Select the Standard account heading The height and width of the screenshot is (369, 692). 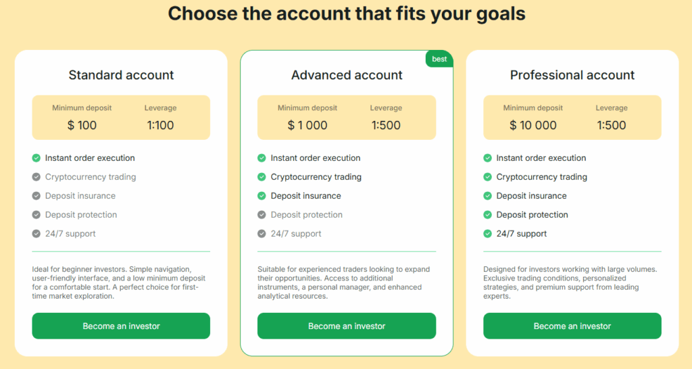(x=121, y=75)
